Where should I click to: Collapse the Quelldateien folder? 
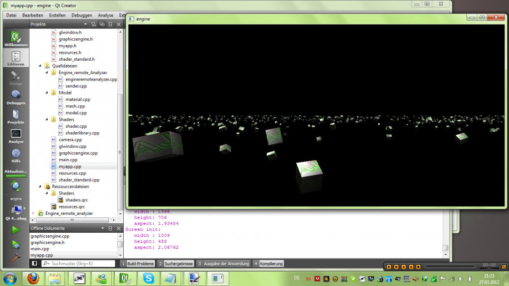(40, 66)
